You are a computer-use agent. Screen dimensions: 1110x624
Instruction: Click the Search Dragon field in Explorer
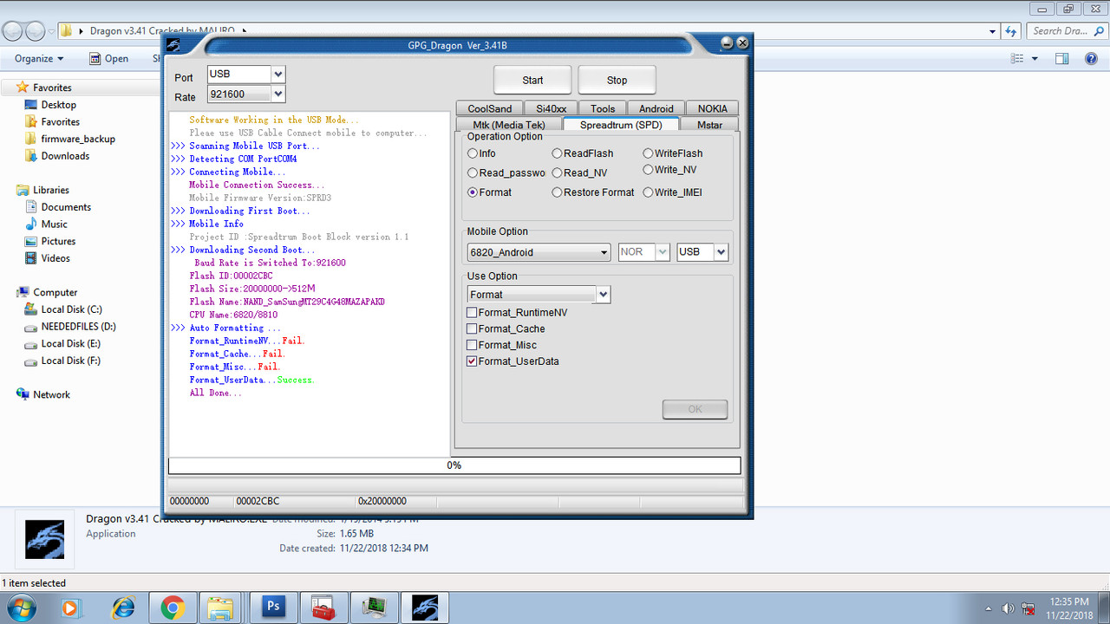1067,31
